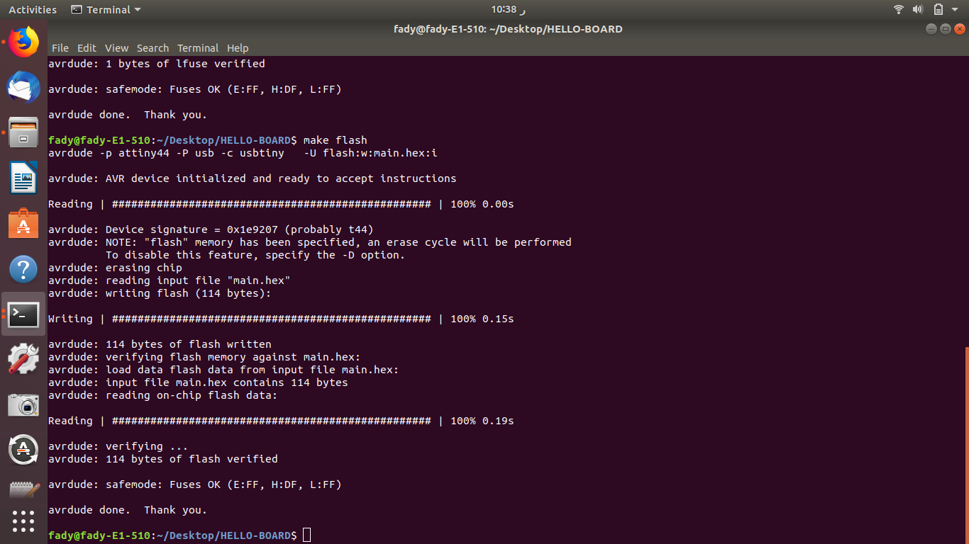Minimize the terminal window
The image size is (969, 544).
[931, 29]
